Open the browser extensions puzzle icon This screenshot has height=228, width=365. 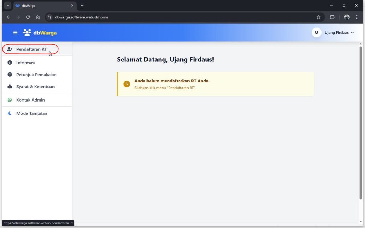332,17
